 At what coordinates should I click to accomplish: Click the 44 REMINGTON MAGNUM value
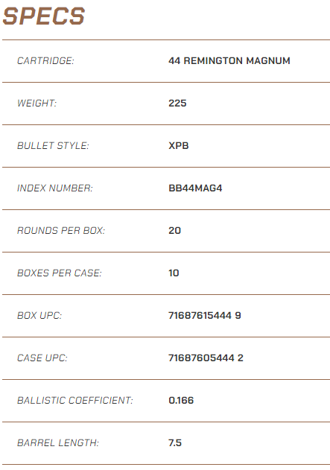tap(229, 61)
